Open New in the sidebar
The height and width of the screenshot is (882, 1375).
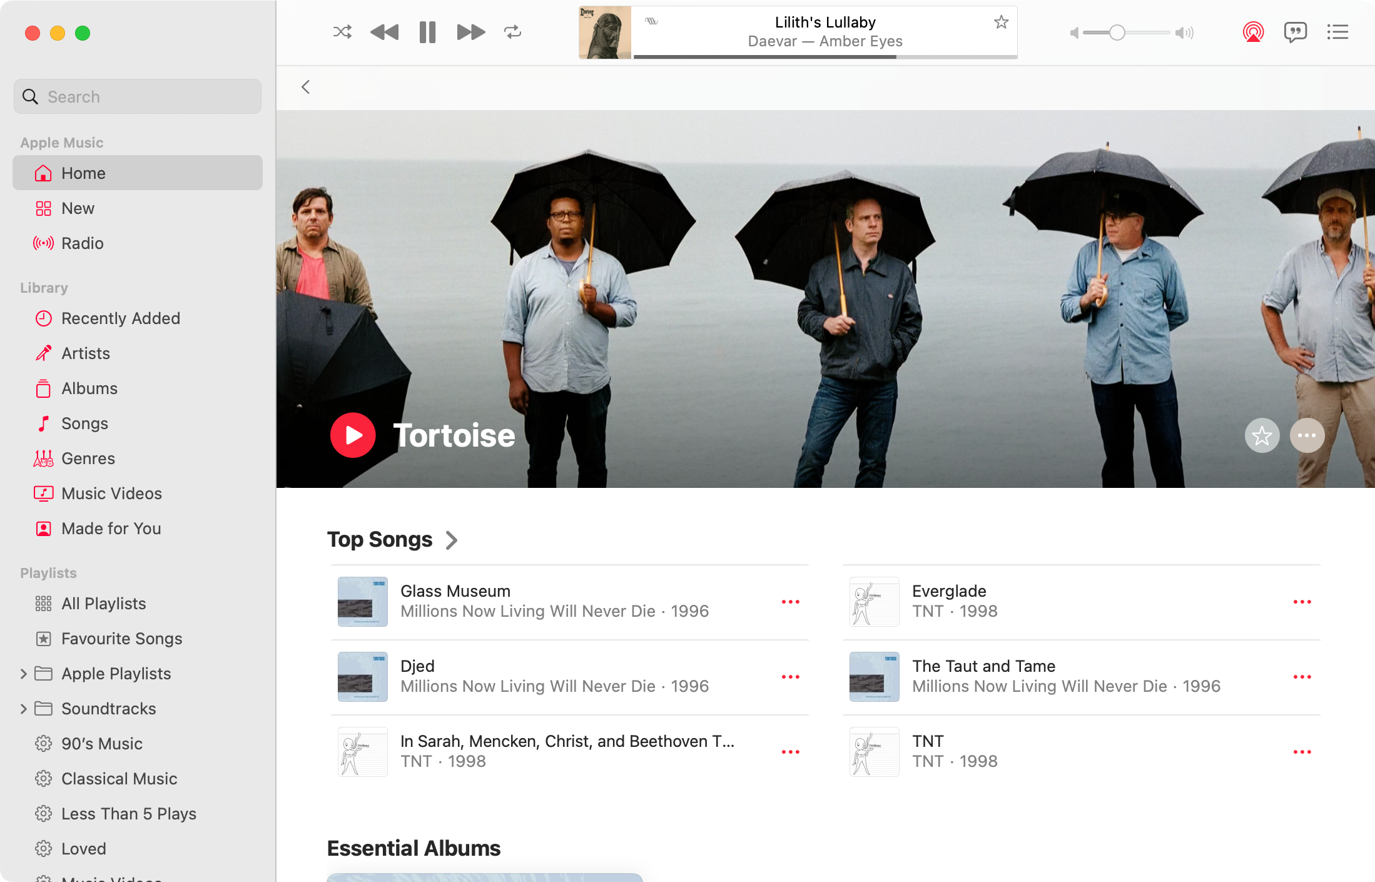coord(138,208)
